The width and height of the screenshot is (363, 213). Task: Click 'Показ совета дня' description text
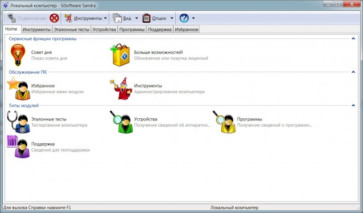coord(49,58)
